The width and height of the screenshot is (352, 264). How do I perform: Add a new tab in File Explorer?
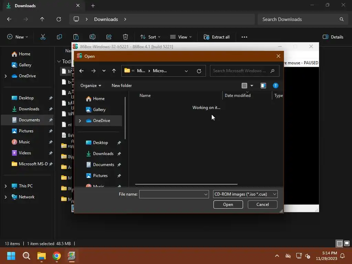pos(93,6)
